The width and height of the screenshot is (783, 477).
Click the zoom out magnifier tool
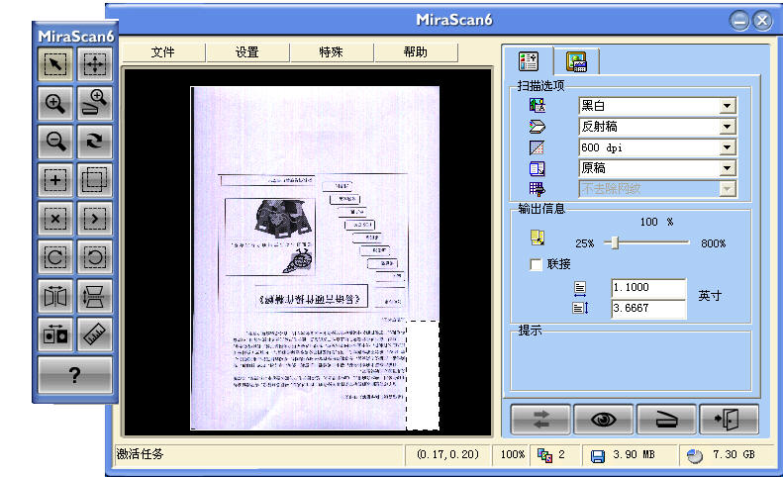(x=55, y=142)
